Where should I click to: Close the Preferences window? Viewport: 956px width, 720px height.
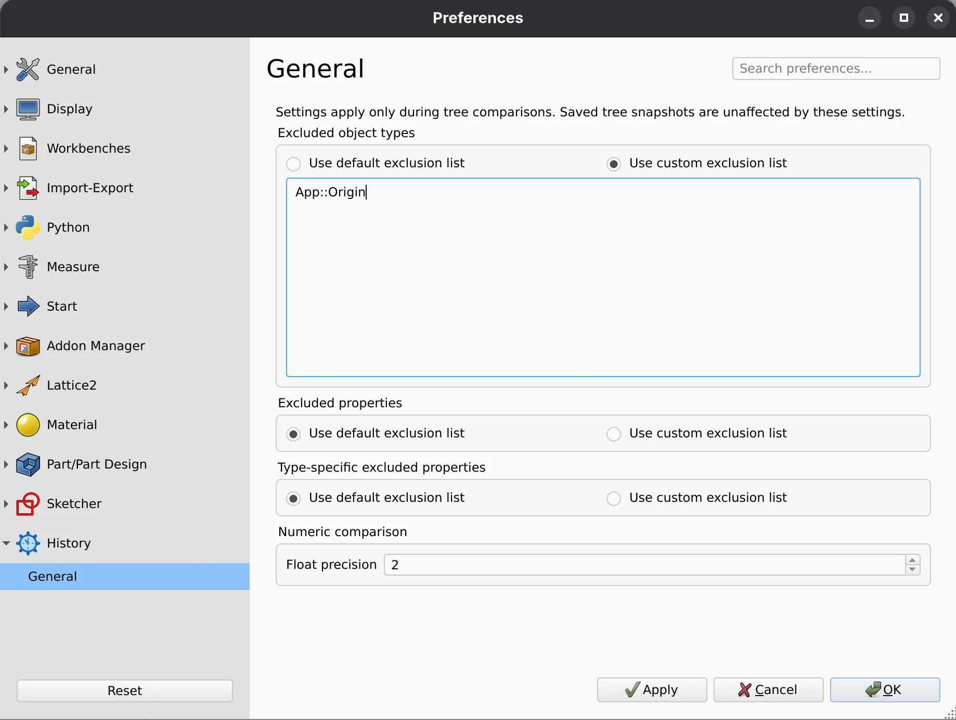click(938, 18)
